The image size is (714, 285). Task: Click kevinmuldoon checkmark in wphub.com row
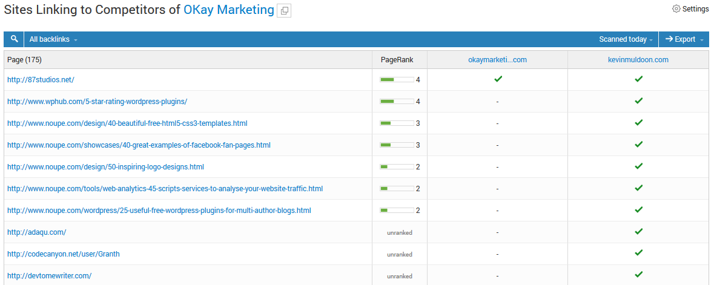pos(638,100)
